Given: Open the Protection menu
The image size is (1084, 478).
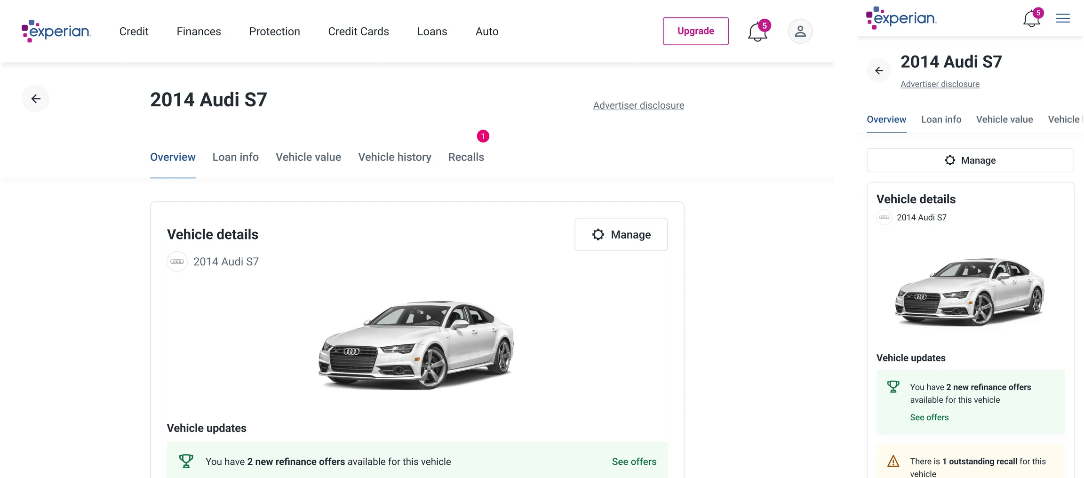Looking at the screenshot, I should (274, 32).
